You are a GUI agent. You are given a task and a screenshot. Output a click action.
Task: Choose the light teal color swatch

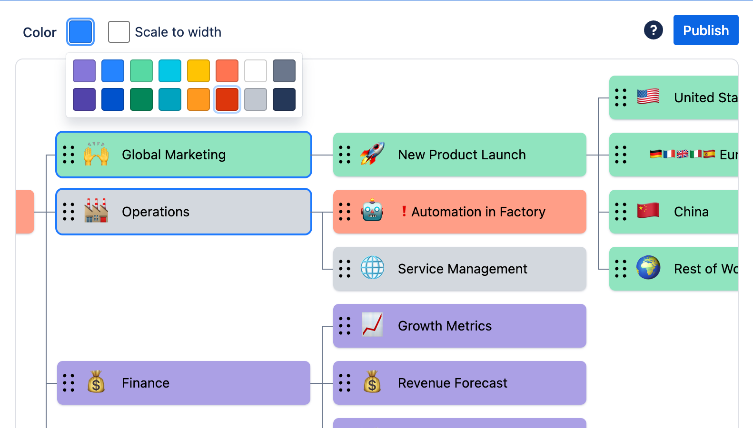(x=170, y=71)
